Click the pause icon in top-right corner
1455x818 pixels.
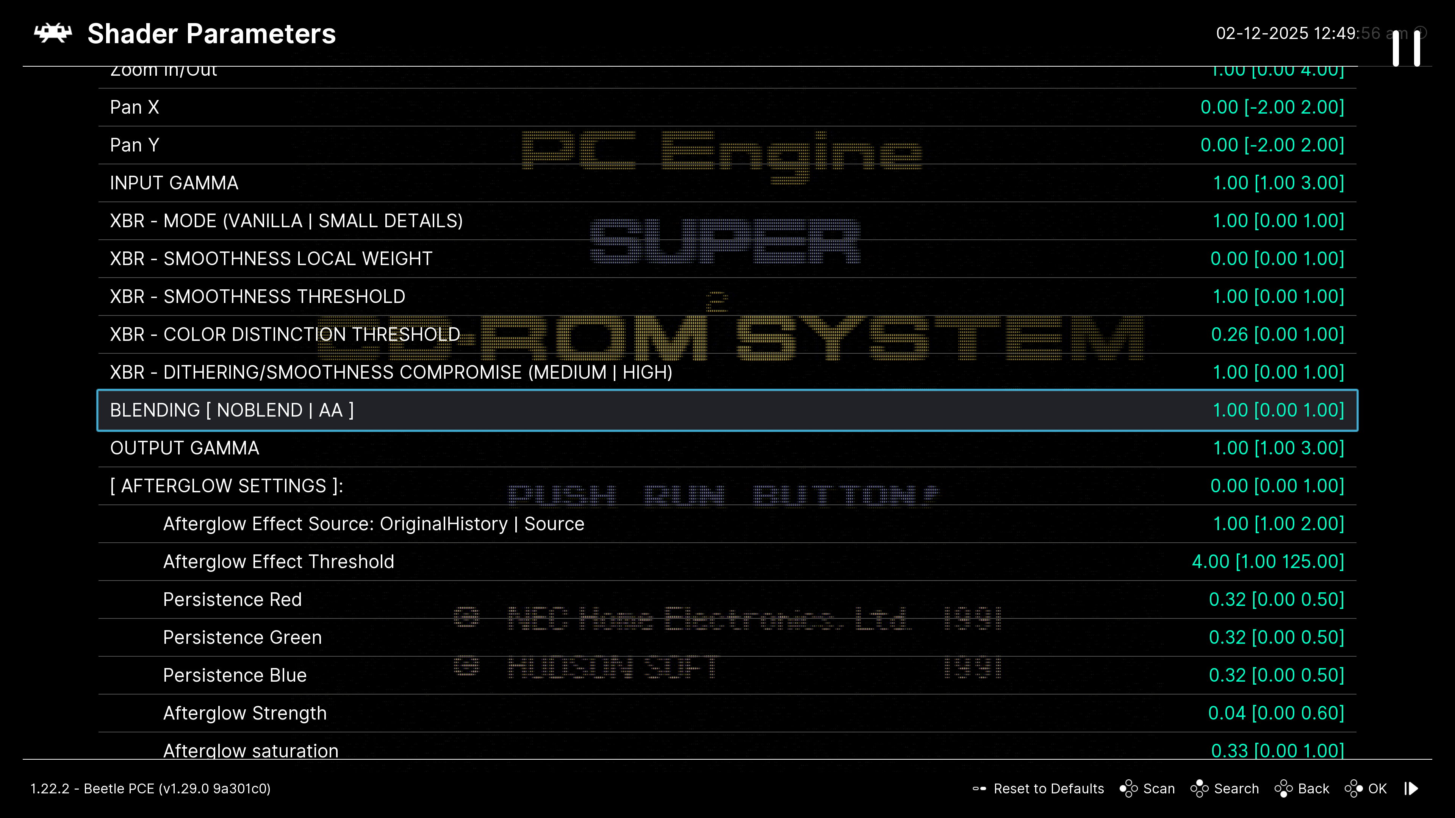click(1406, 48)
